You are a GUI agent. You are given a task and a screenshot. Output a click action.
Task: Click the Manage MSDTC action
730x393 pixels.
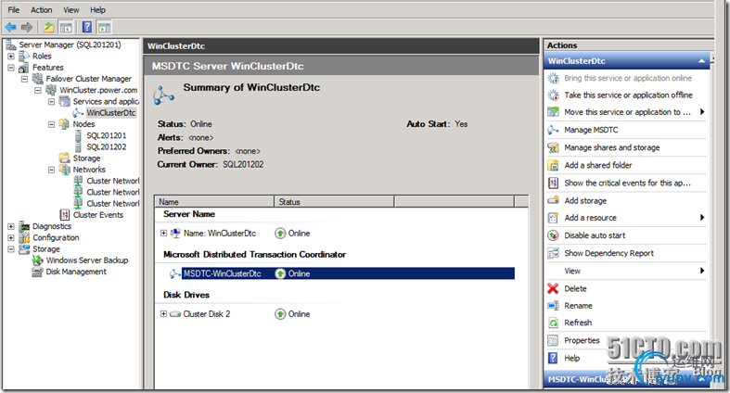click(x=591, y=130)
